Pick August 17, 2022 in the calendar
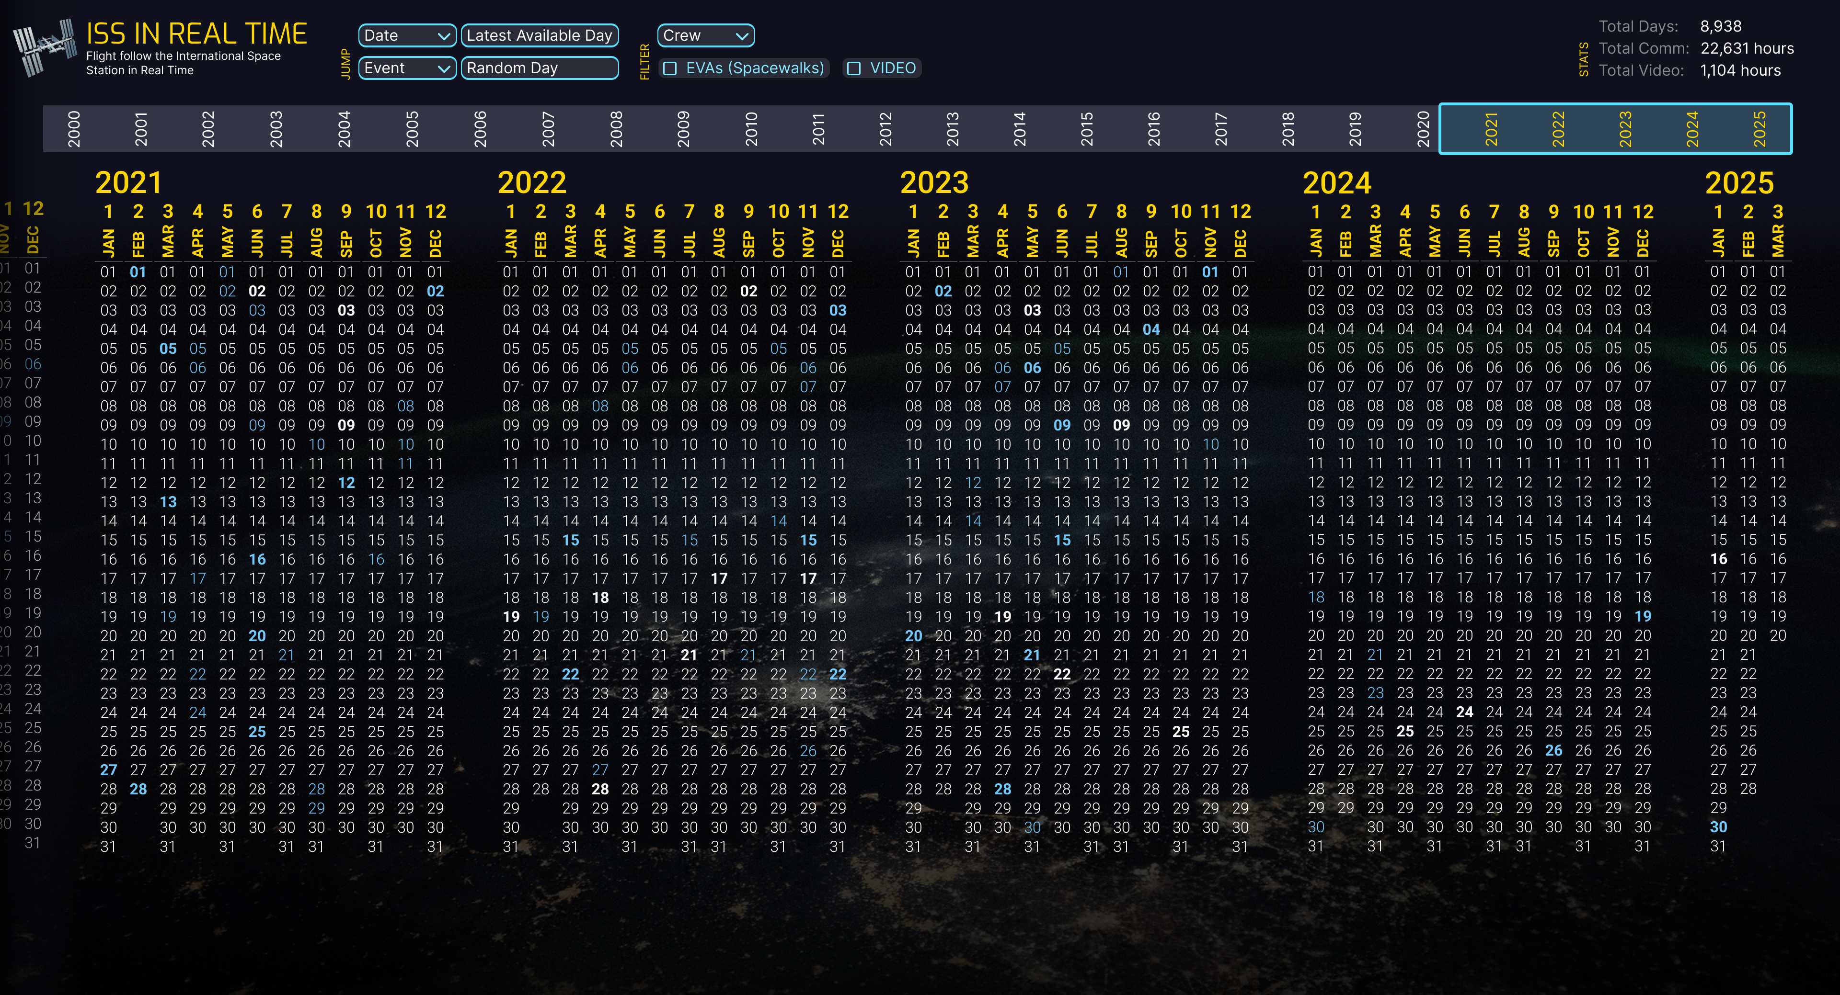The image size is (1840, 995). [719, 579]
